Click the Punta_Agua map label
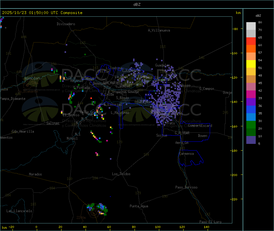This screenshot has width=274, height=231. 139,206
